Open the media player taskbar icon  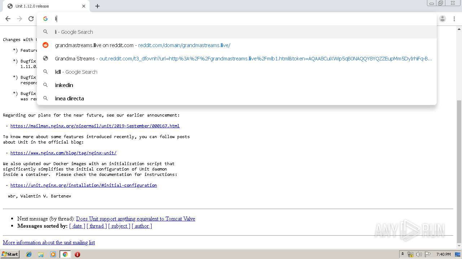click(x=53, y=254)
